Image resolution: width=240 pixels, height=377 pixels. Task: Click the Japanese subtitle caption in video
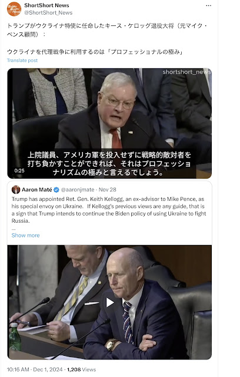[x=109, y=164]
